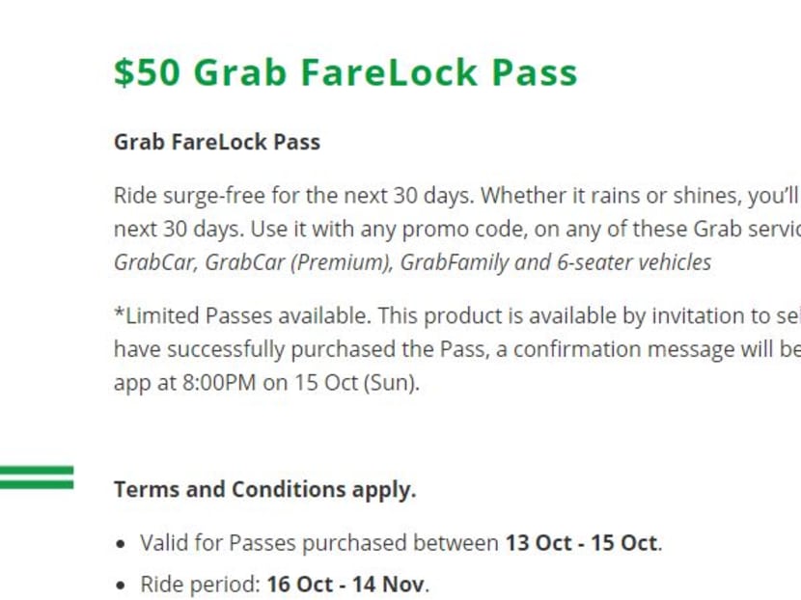Click the "Ride period:" label

200,585
